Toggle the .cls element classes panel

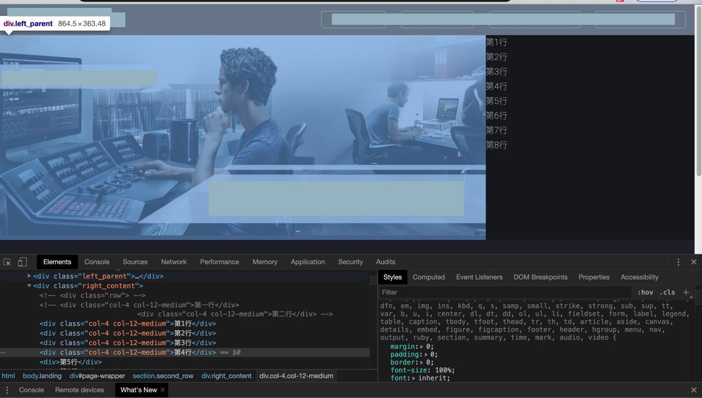(668, 292)
